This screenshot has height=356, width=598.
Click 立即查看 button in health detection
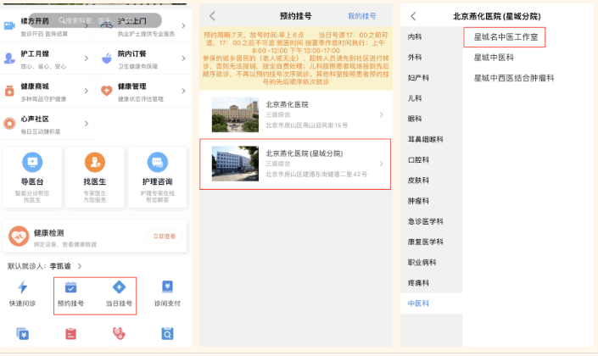(164, 236)
